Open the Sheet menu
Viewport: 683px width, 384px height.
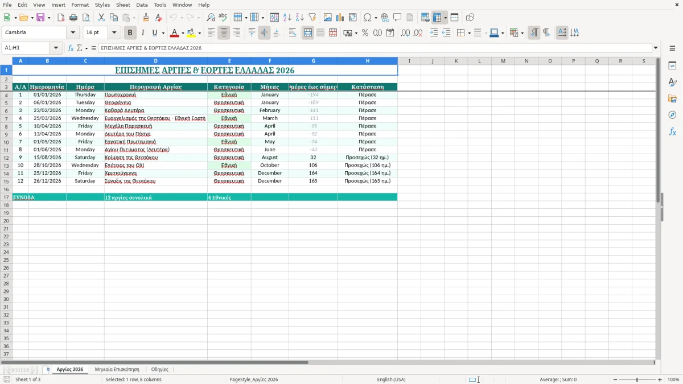tap(123, 5)
